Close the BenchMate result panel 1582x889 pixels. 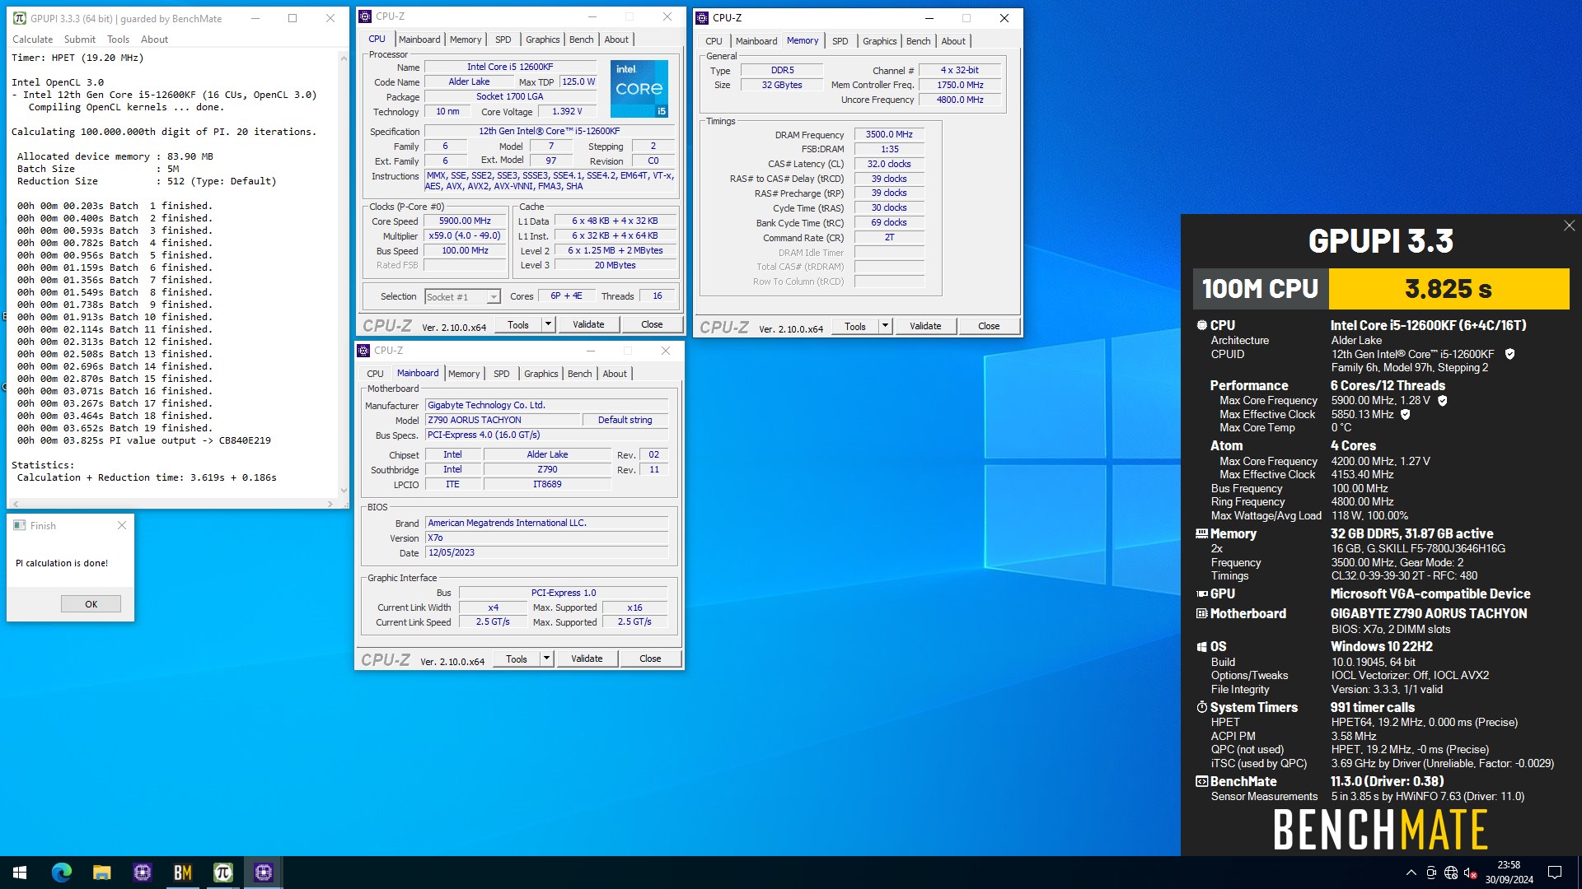pyautogui.click(x=1569, y=226)
